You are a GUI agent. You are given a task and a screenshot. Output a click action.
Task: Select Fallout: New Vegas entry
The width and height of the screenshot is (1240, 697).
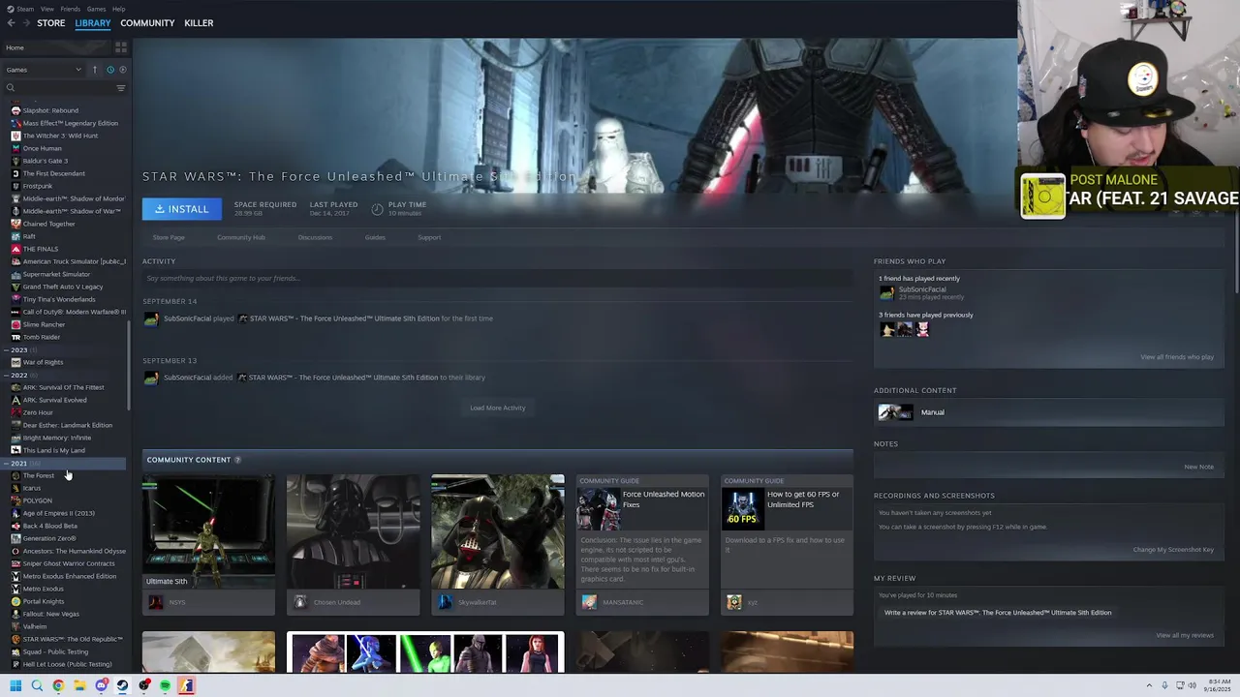[x=51, y=614]
